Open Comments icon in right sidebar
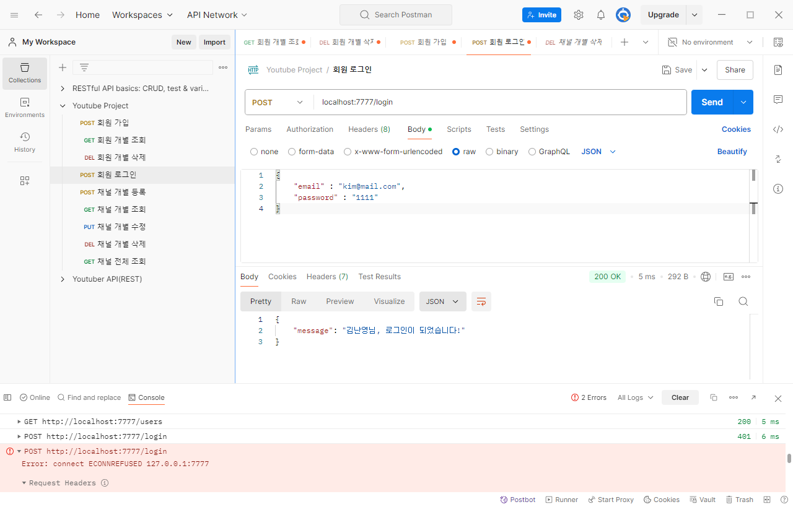Viewport: 793px width, 507px height. pyautogui.click(x=778, y=100)
